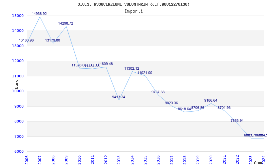This screenshot has height=166, width=267.
Task: Select the data label 8706.86
Action: pyautogui.click(x=198, y=108)
